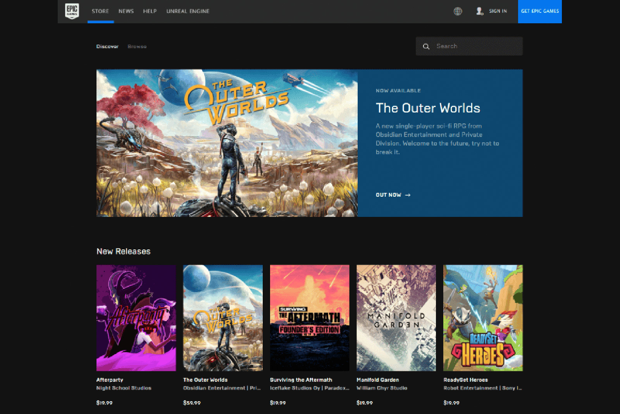The width and height of the screenshot is (620, 414).
Task: Open the language globe icon
Action: [458, 11]
